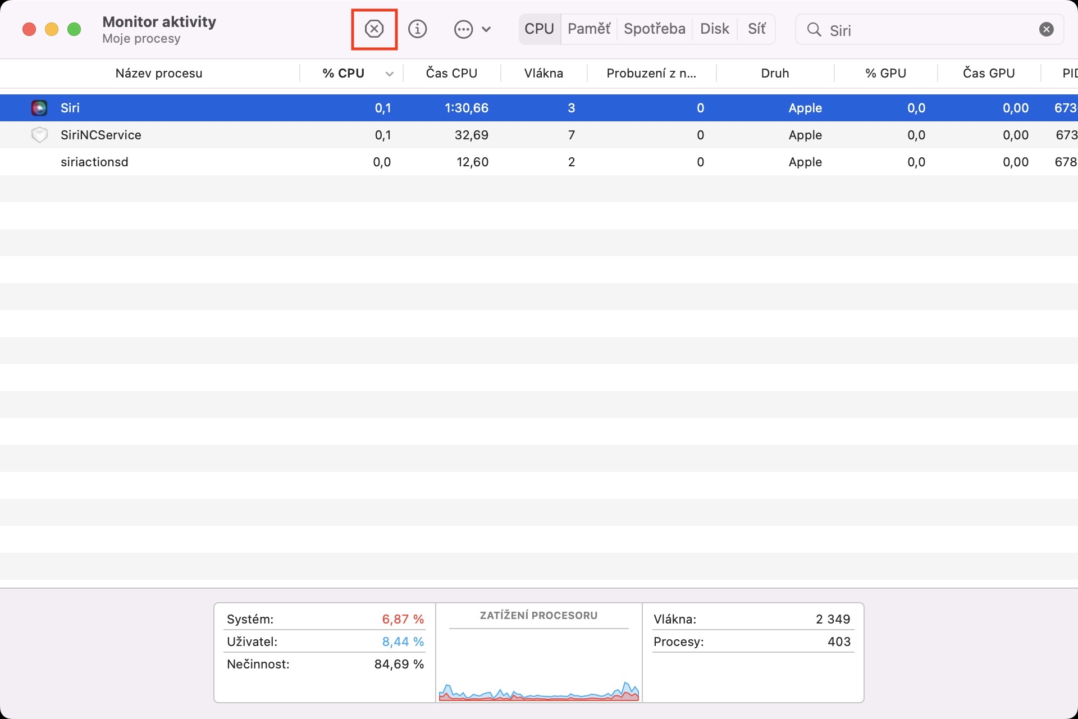This screenshot has height=719, width=1078.
Task: Click the Siri app icon in the list
Action: (39, 108)
